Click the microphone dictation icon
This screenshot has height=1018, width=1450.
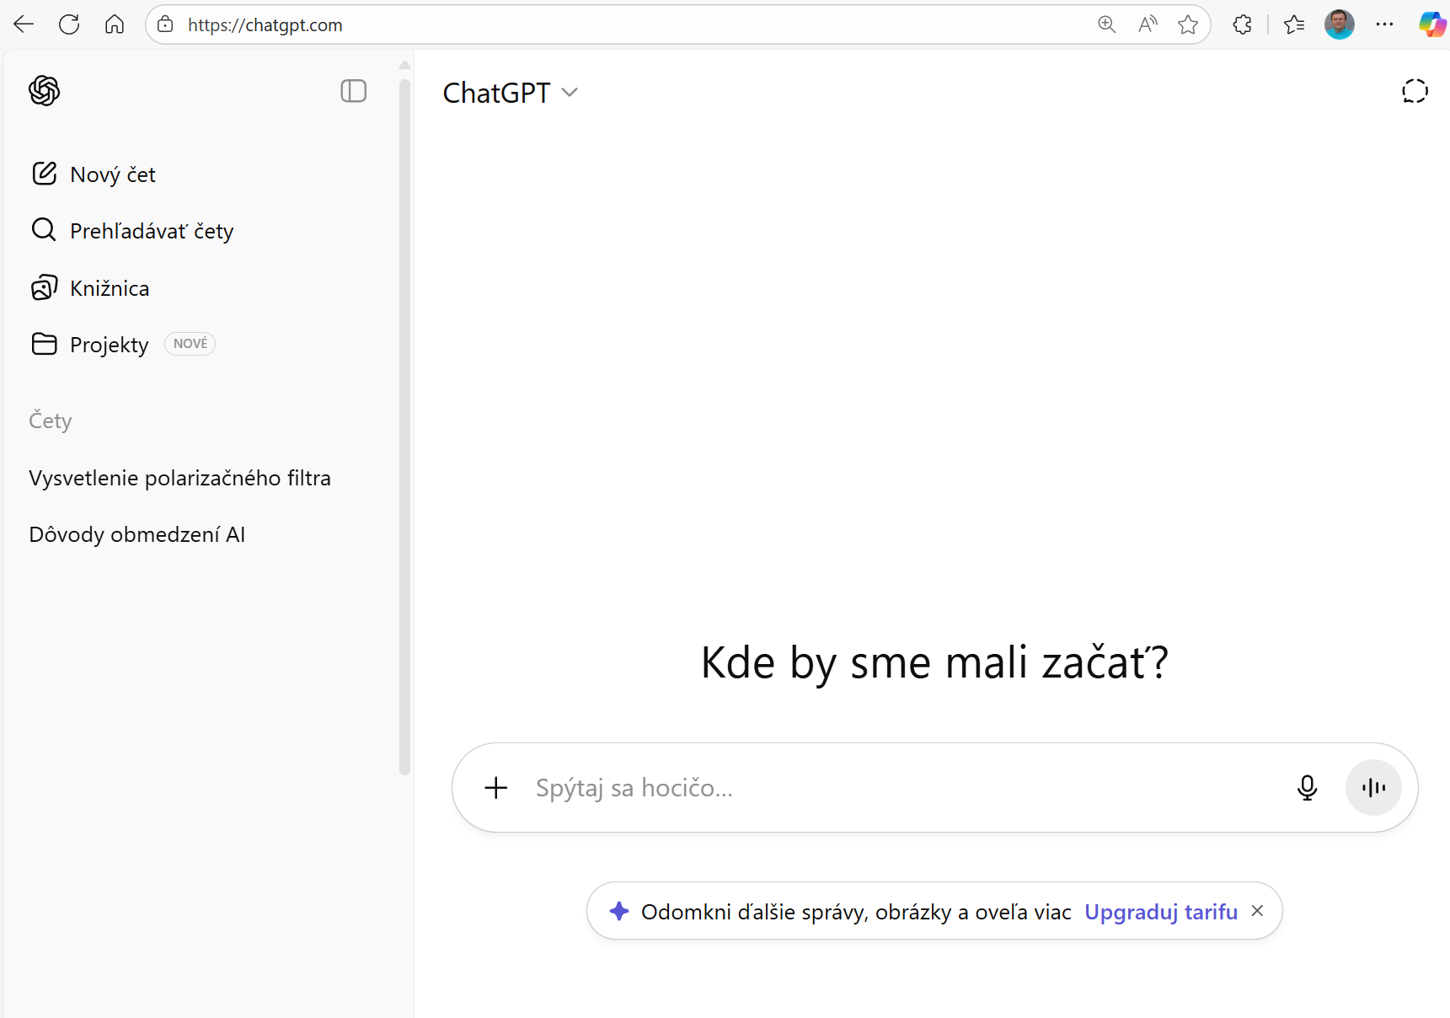pos(1307,788)
